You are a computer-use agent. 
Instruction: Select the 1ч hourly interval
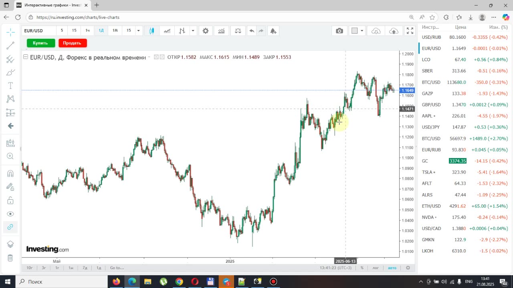[x=87, y=30]
